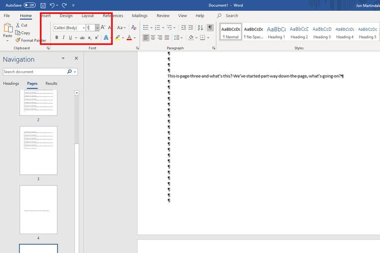This screenshot has height=253, width=380.
Task: Toggle Subscript formatting
Action: tap(90, 38)
